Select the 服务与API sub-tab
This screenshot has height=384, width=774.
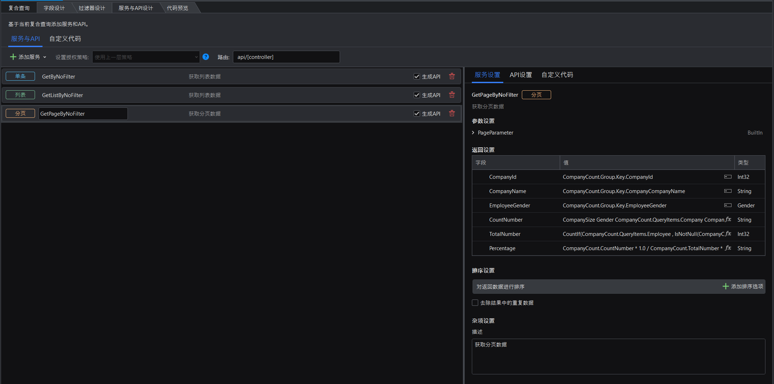point(25,39)
